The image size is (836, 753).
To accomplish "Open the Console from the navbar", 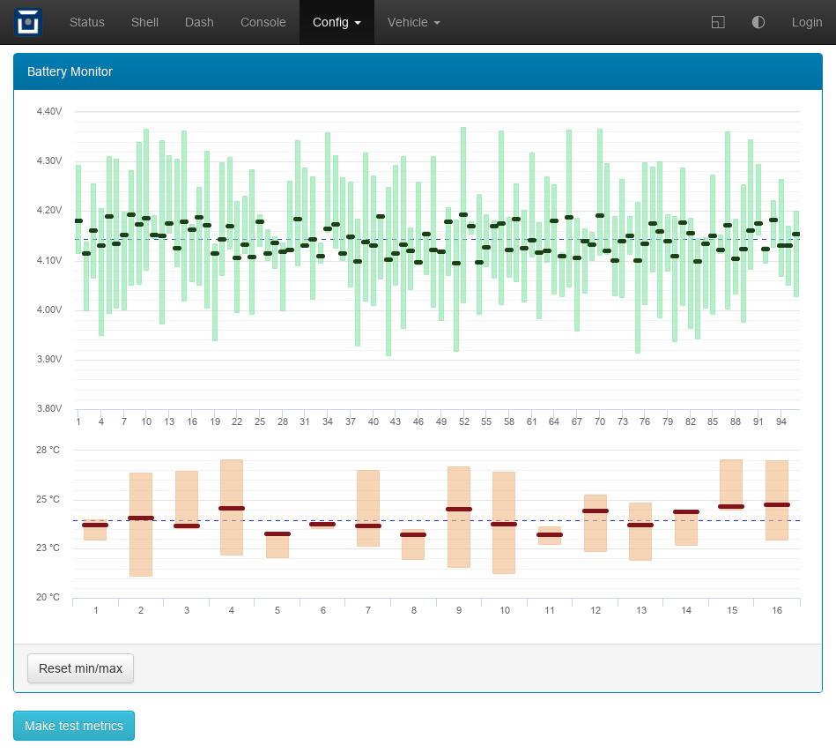I will (263, 22).
